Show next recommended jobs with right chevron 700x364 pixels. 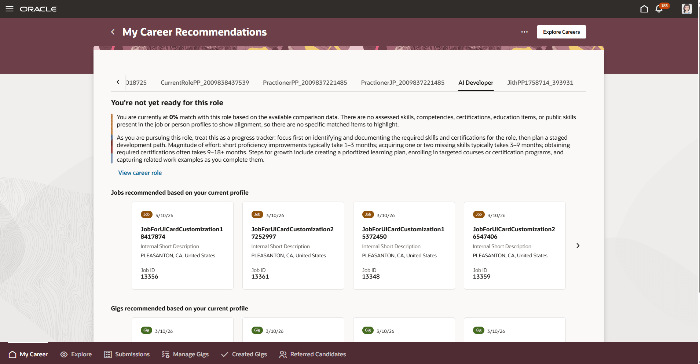point(578,246)
